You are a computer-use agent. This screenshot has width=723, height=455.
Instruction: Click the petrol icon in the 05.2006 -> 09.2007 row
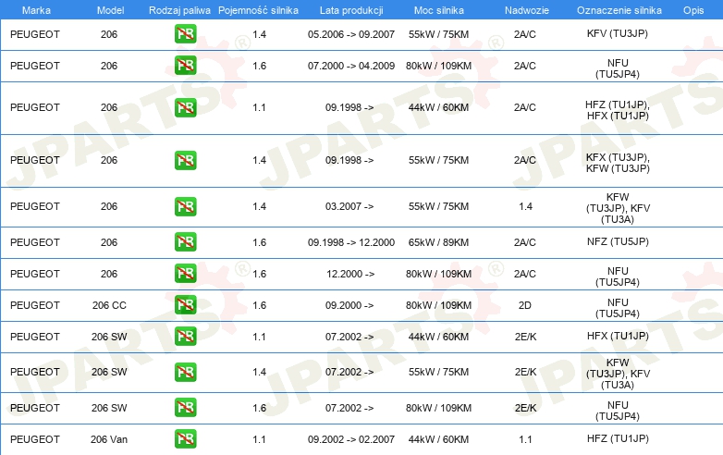tap(185, 33)
